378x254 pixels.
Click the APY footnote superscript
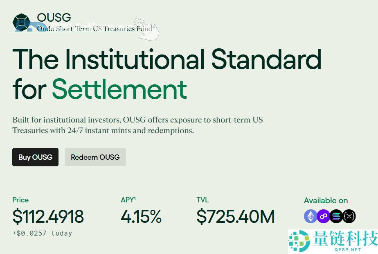pos(135,198)
